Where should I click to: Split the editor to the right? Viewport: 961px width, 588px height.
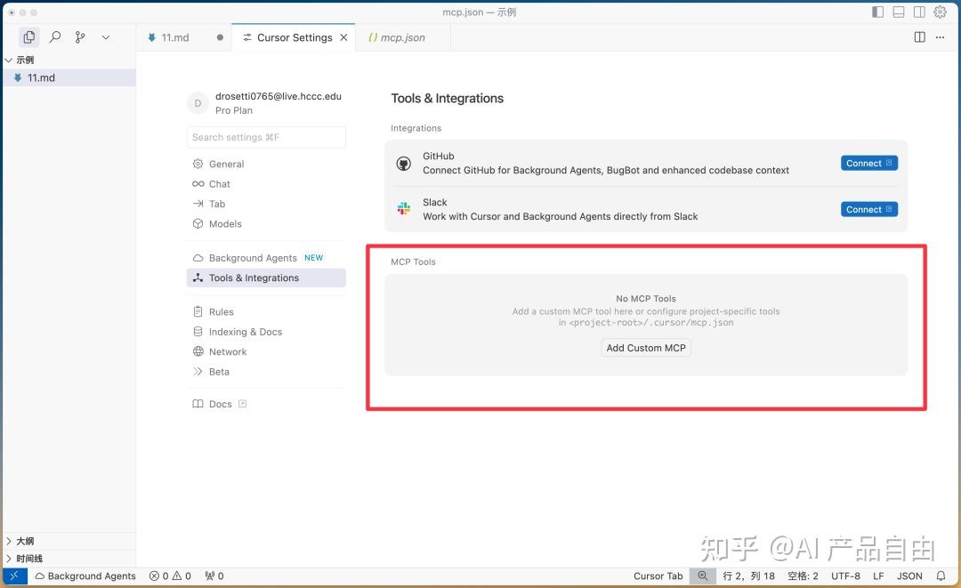point(919,37)
